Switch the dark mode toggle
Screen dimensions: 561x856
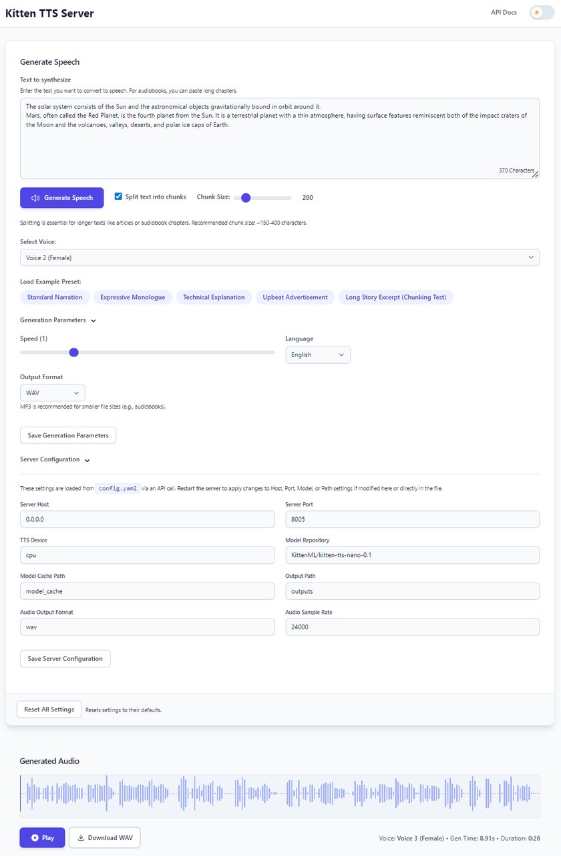542,12
